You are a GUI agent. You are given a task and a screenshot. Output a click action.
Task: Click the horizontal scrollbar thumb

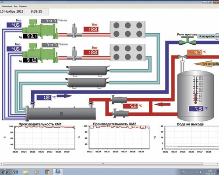coord(103,164)
